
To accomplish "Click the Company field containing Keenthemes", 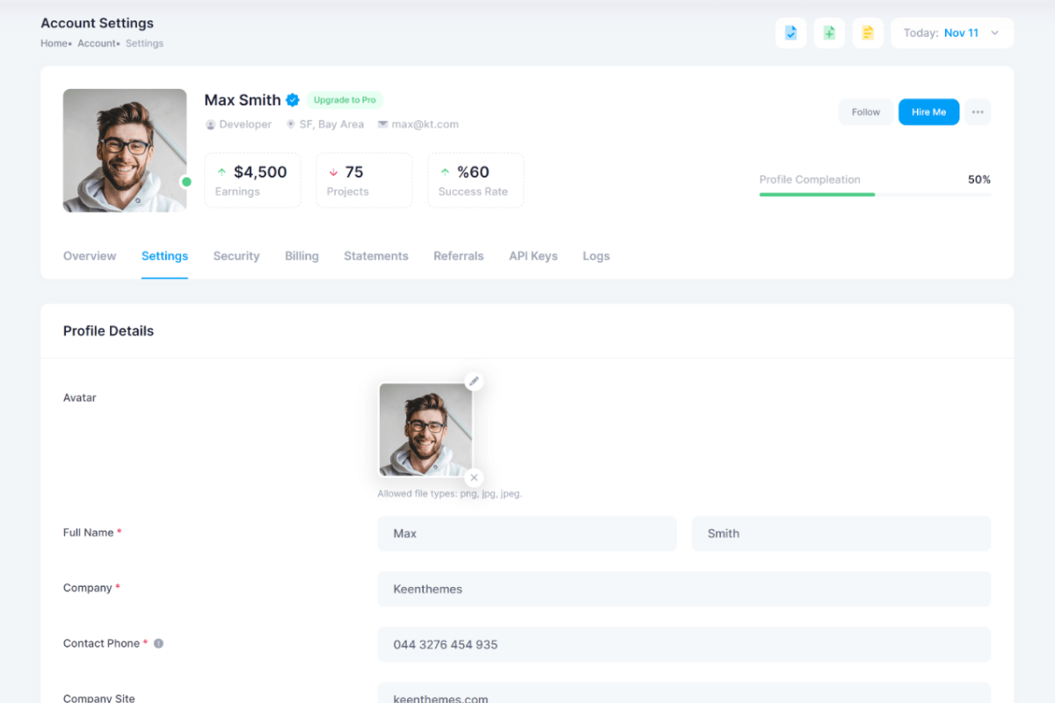I will coord(684,589).
